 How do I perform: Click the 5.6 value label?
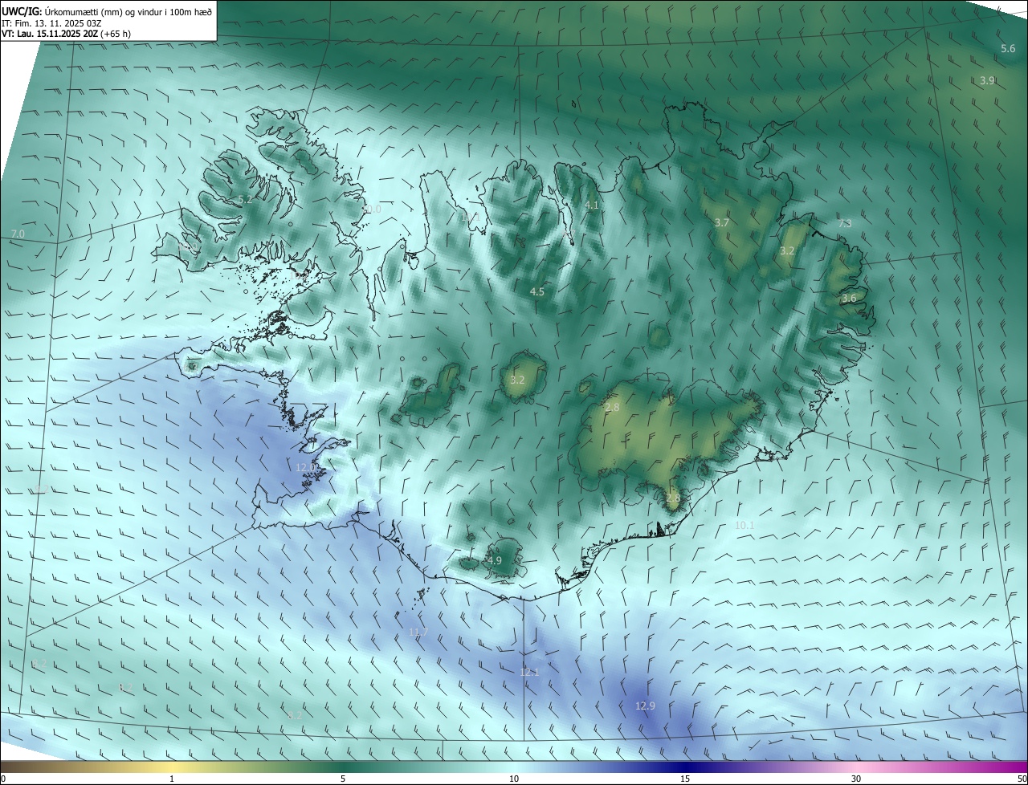pyautogui.click(x=1008, y=49)
